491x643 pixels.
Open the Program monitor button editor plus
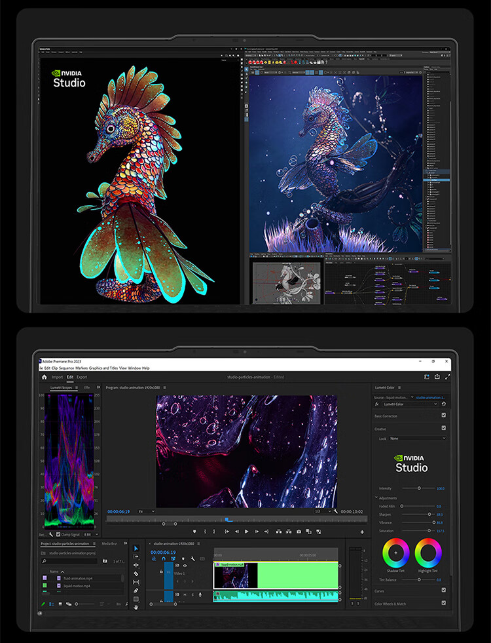[362, 532]
